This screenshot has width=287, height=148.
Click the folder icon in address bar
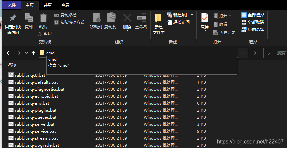[42, 53]
